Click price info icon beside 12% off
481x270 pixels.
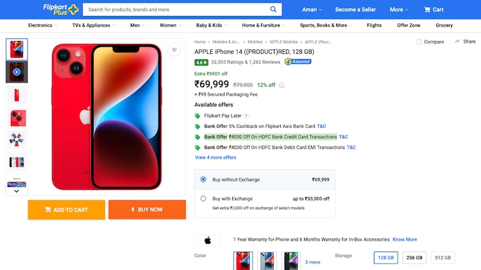[x=282, y=85]
